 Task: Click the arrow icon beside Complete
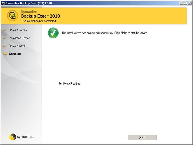(x=5, y=54)
